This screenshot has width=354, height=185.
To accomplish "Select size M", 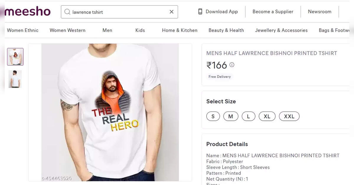I will 231,116.
